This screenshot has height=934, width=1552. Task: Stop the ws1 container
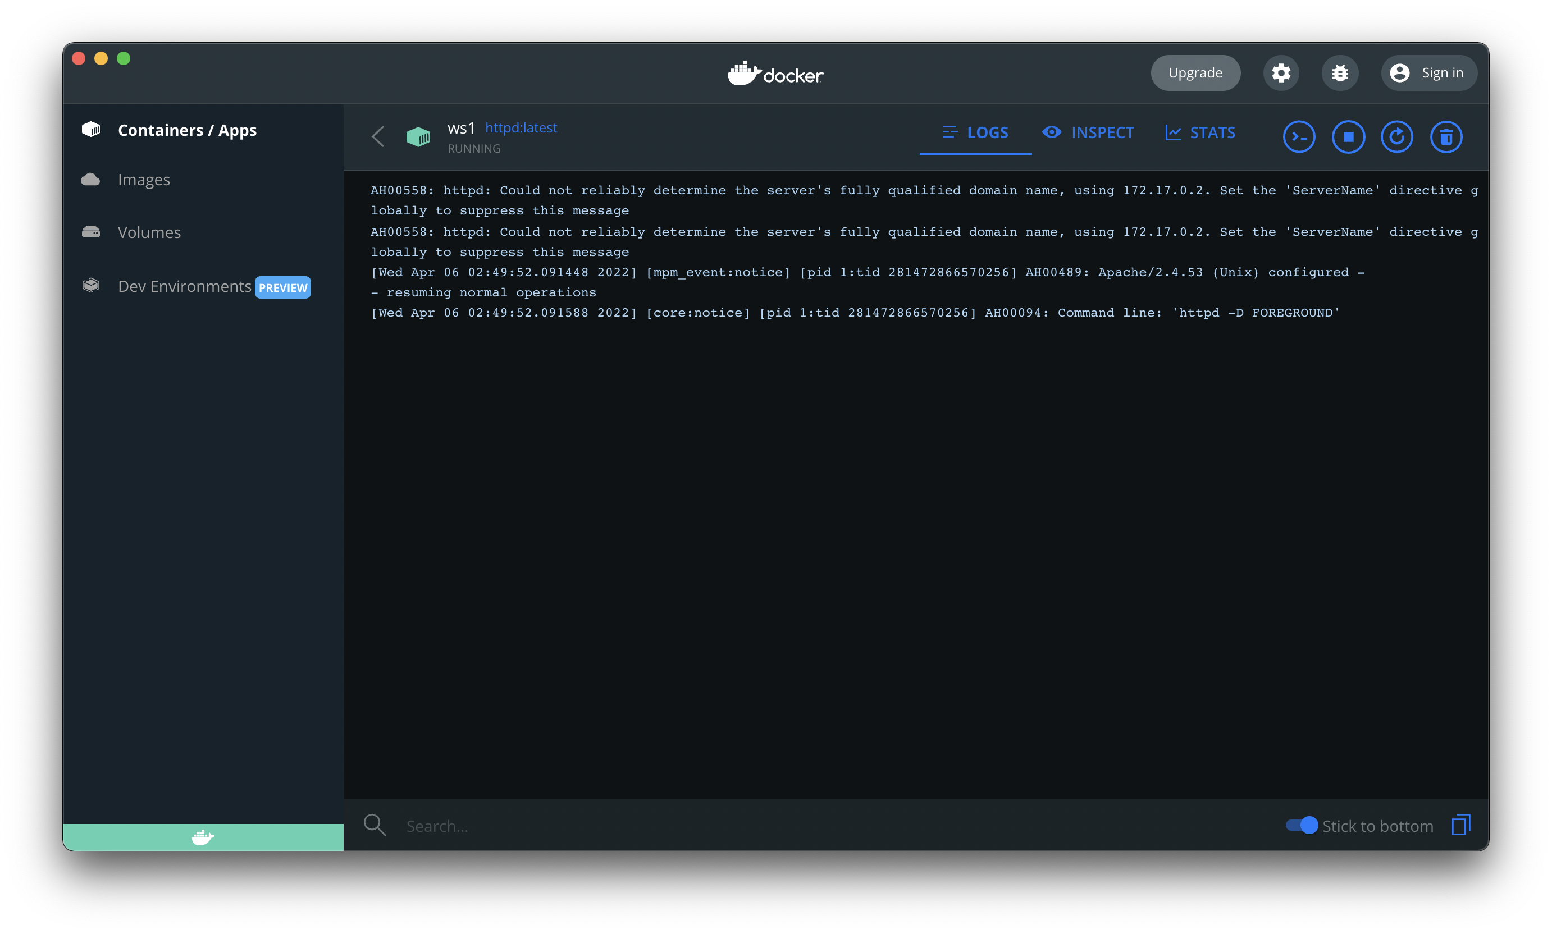point(1348,136)
